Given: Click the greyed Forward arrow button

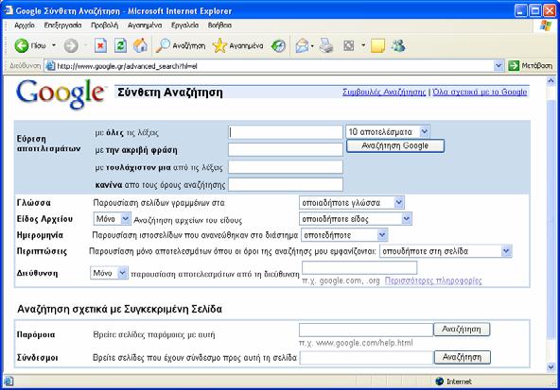Looking at the screenshot, I should [x=71, y=45].
